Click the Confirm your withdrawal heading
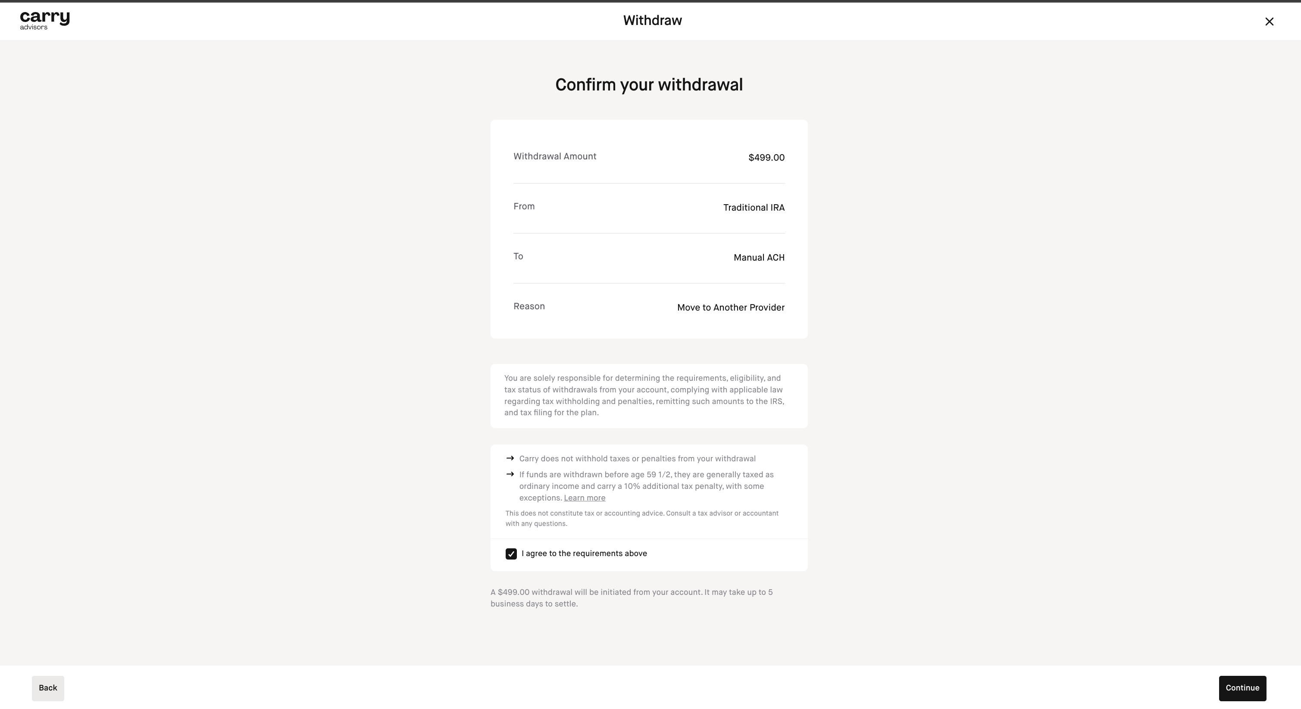Screen dimensions: 1301x709 pyautogui.click(x=649, y=85)
